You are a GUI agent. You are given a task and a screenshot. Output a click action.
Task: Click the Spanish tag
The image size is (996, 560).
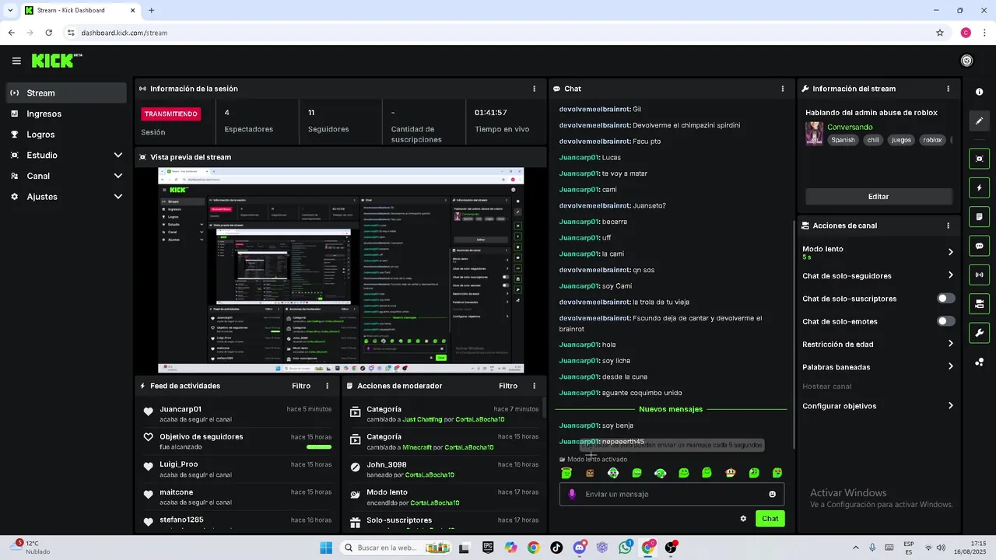click(843, 140)
